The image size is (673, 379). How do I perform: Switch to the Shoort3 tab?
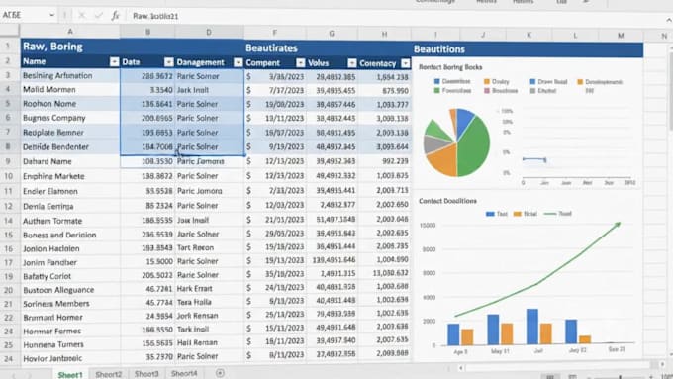(146, 374)
